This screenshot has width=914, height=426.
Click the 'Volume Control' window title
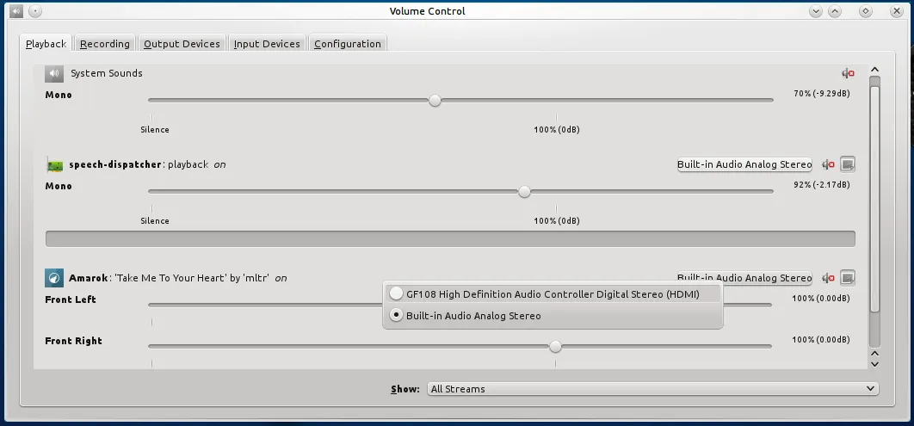427,11
